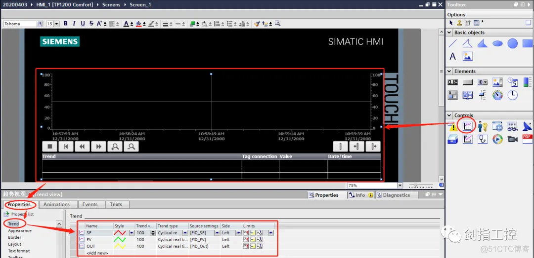Pick the Button element in Toolbox
This screenshot has width=534, height=258.
tap(468, 82)
